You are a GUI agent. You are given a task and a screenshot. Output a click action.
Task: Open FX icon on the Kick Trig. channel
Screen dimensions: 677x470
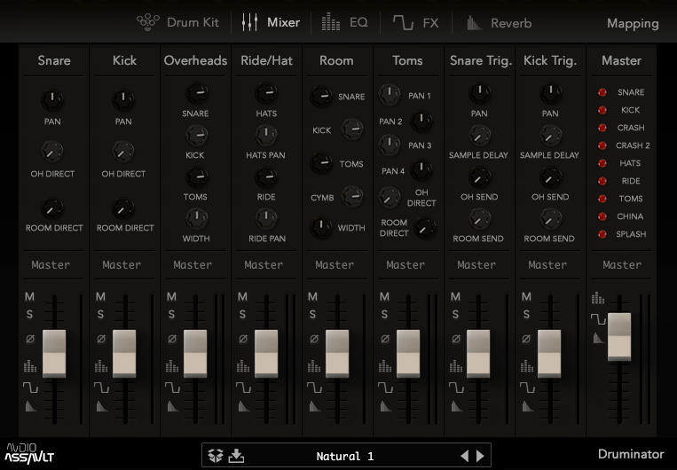(527, 388)
